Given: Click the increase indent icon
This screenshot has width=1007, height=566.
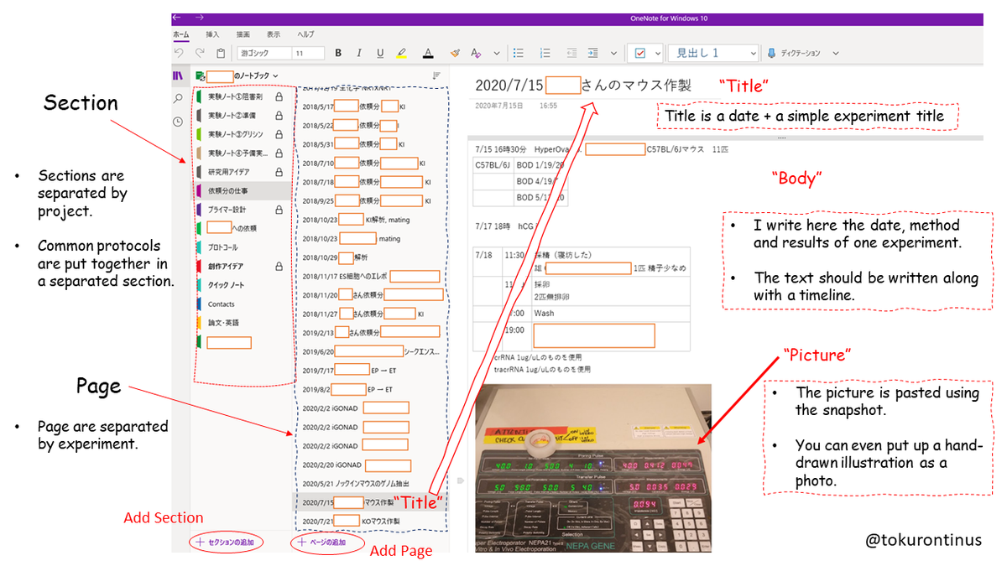Looking at the screenshot, I should pyautogui.click(x=593, y=53).
